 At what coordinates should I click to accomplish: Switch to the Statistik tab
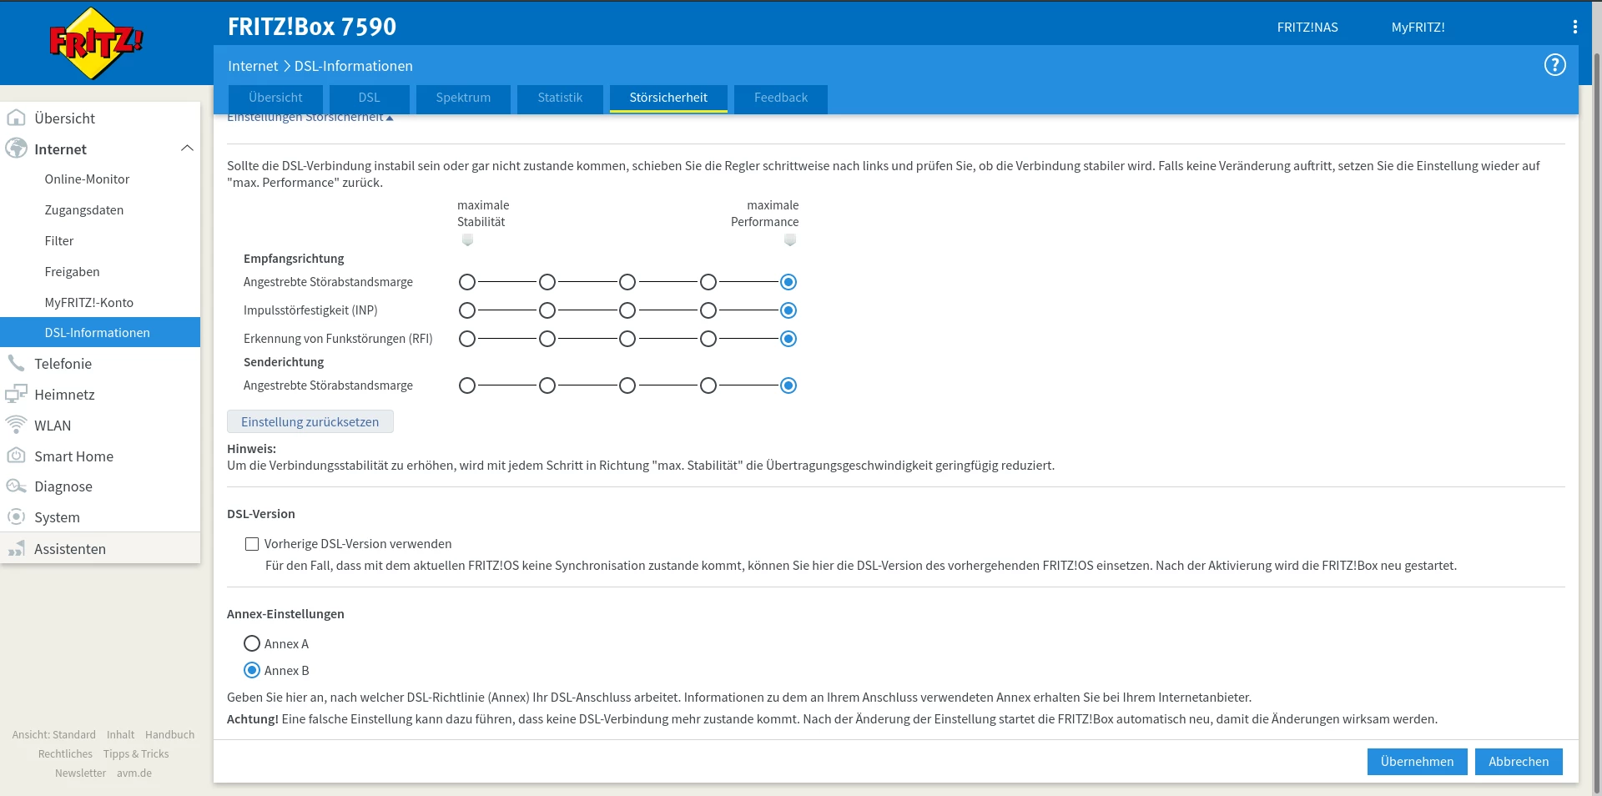click(x=560, y=98)
